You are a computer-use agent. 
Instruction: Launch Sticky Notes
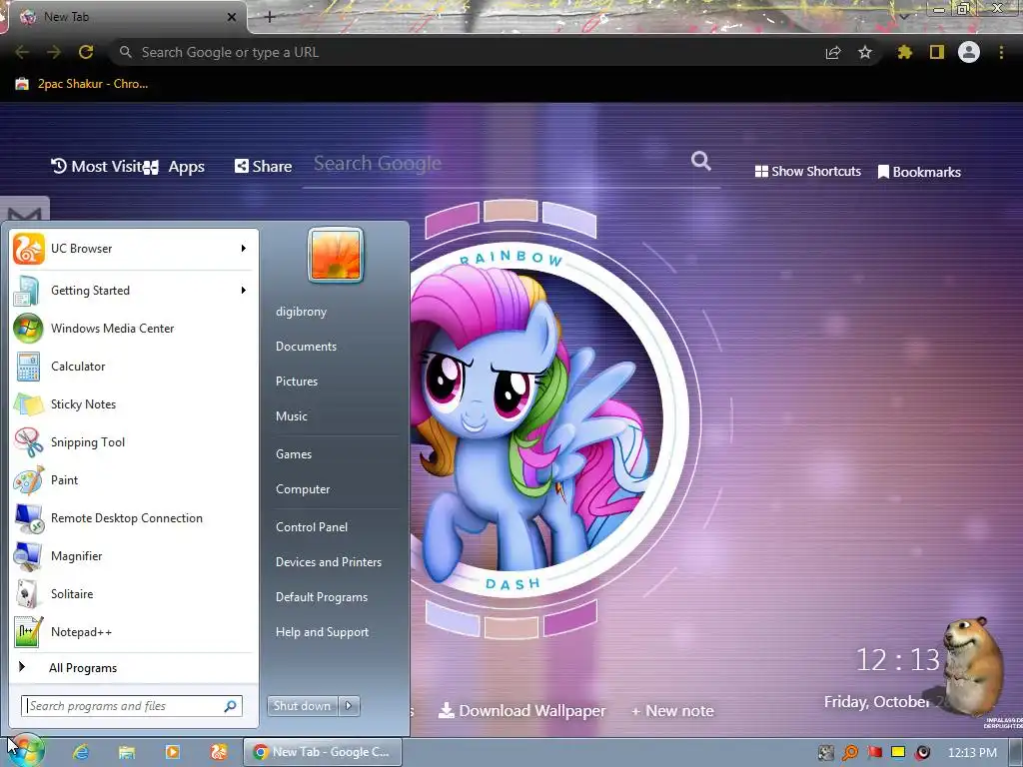pos(133,403)
